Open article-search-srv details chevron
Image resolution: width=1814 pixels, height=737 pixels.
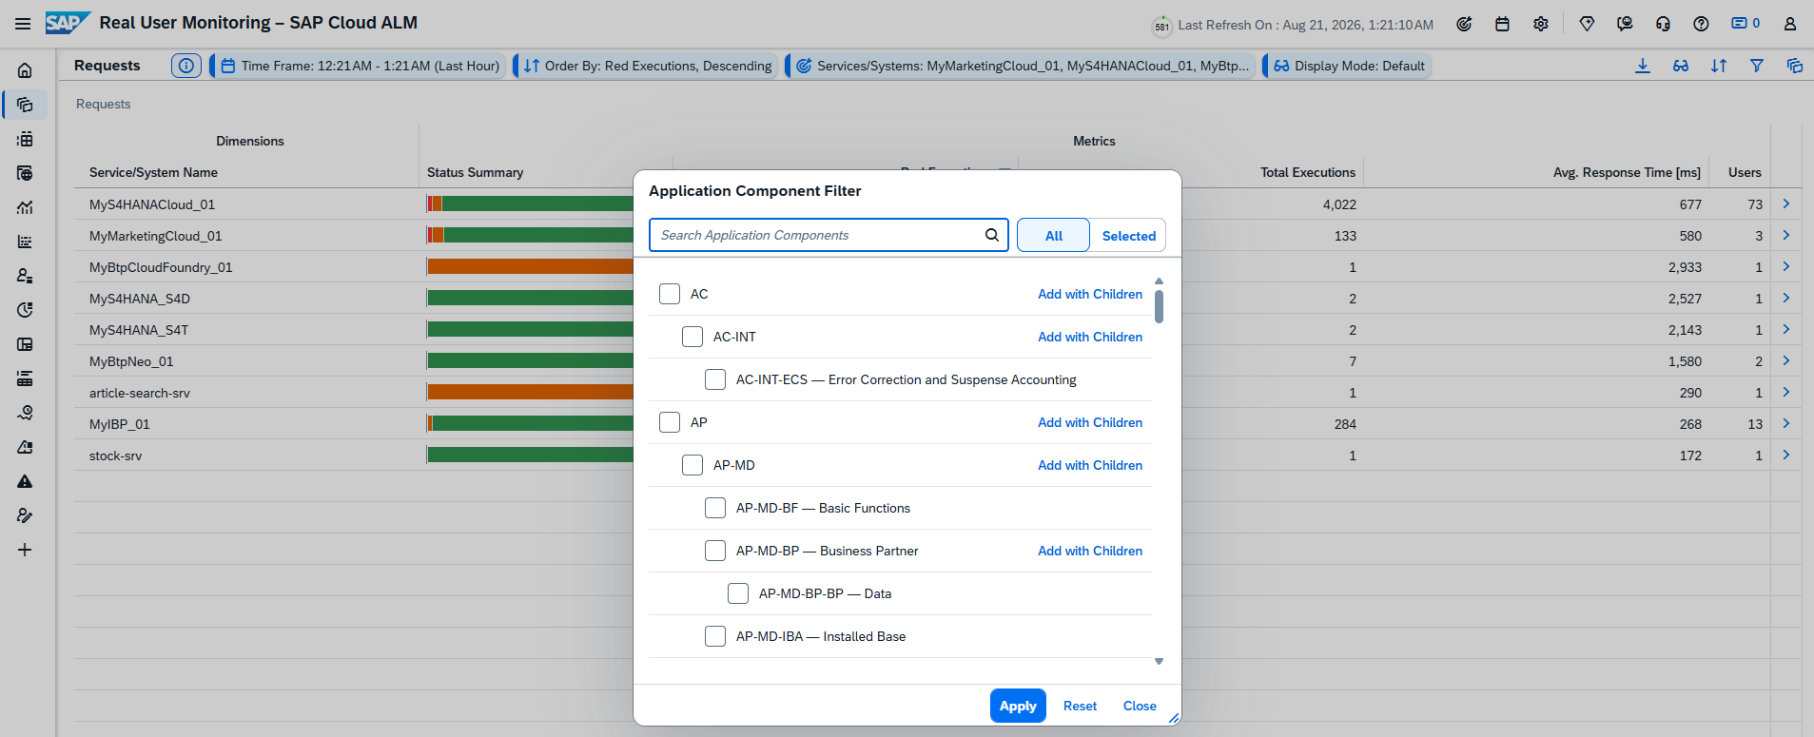pyautogui.click(x=1786, y=392)
